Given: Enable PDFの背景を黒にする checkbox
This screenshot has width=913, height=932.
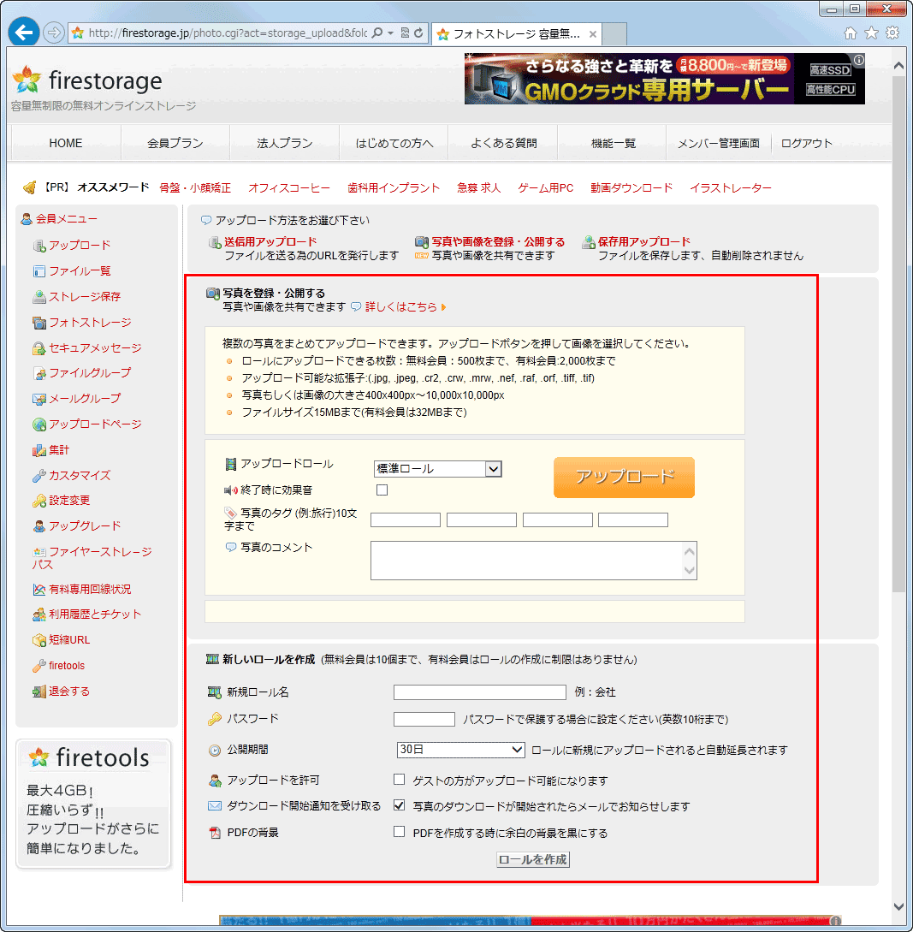Looking at the screenshot, I should (399, 832).
